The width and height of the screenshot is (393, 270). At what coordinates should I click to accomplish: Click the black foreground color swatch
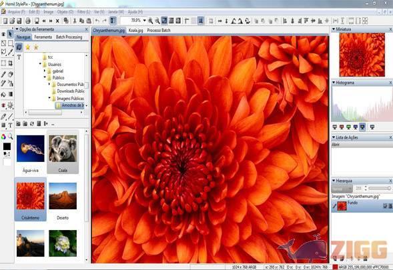[x=7, y=147]
